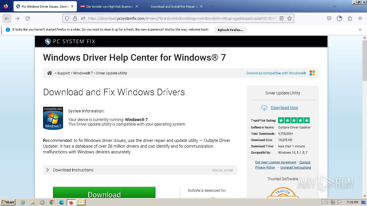This screenshot has height=206, width=367.
Task: Reload the page with the refresh icon
Action: coord(28,18)
